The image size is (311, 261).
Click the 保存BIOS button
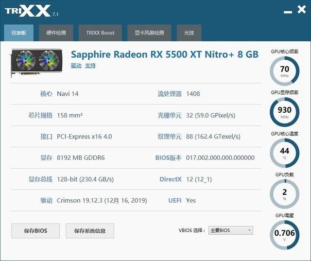click(35, 231)
